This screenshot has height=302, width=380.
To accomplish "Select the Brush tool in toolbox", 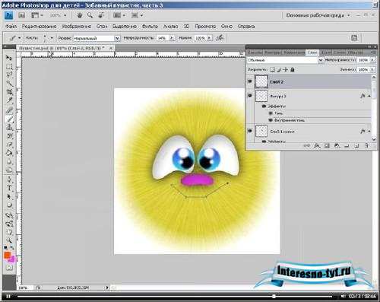I will click(x=9, y=119).
